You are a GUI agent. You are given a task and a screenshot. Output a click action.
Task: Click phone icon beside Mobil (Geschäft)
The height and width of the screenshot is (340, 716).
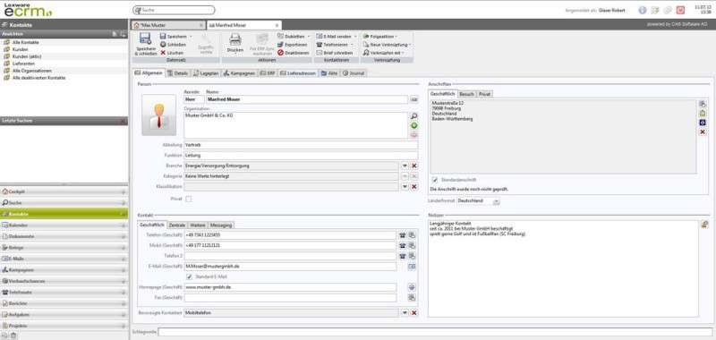click(402, 245)
